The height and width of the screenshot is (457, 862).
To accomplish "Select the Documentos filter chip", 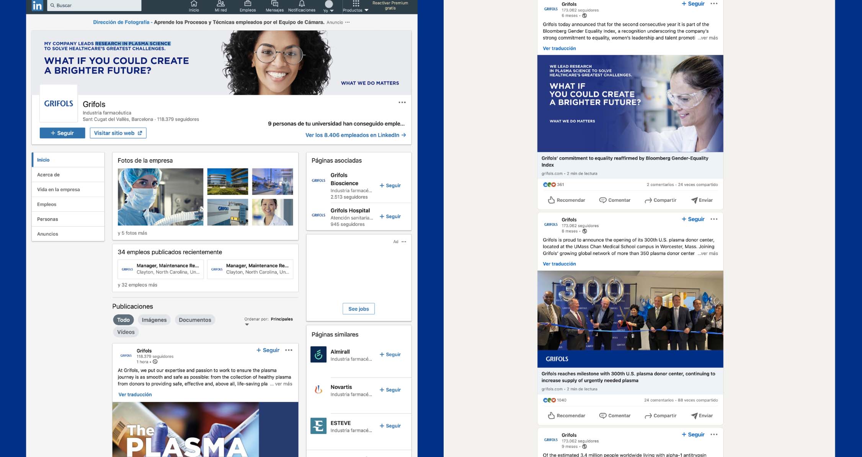I will (x=195, y=320).
